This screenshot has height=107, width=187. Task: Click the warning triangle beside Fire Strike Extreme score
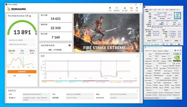pyautogui.click(x=30, y=16)
